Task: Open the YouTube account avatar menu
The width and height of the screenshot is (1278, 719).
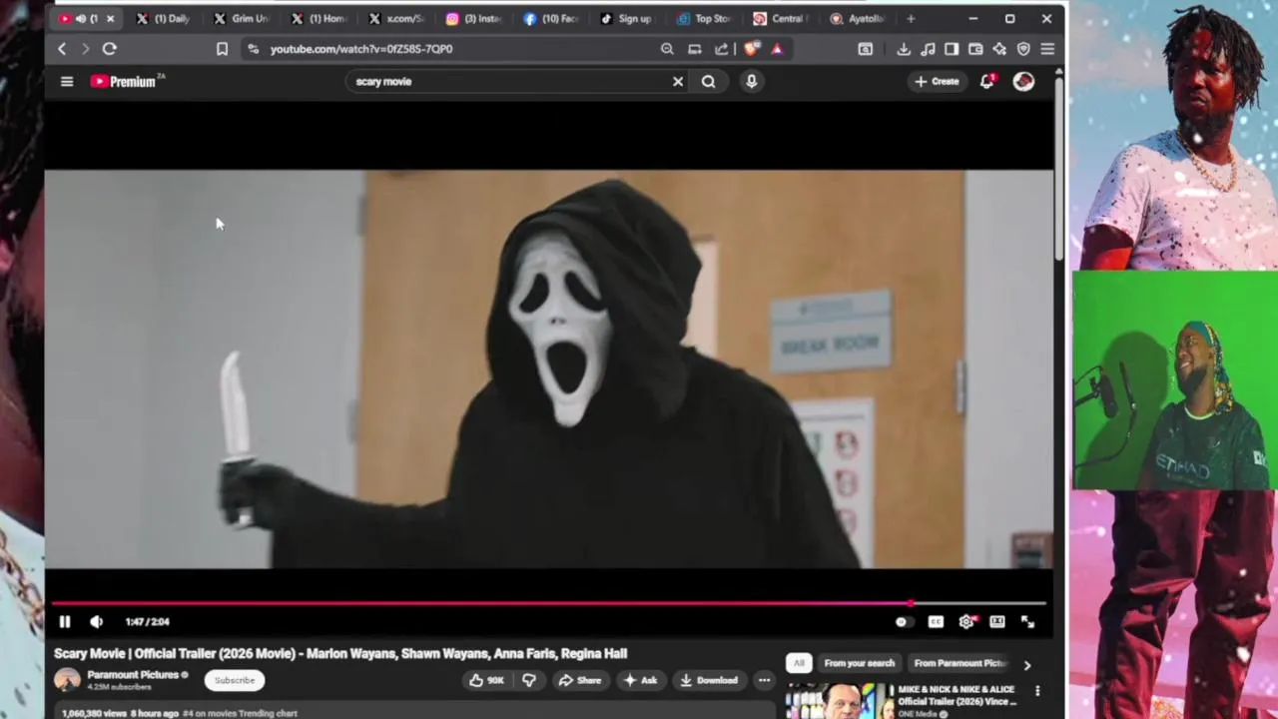Action: (x=1023, y=82)
